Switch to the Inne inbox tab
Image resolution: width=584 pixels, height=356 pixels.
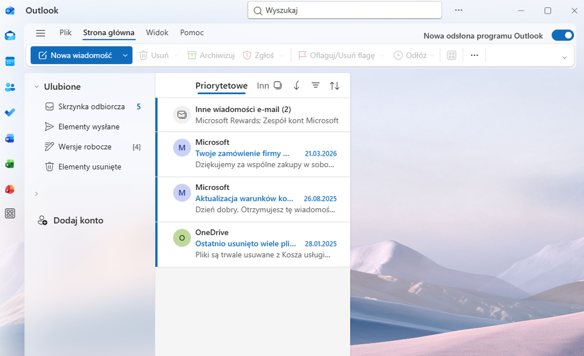pos(263,86)
